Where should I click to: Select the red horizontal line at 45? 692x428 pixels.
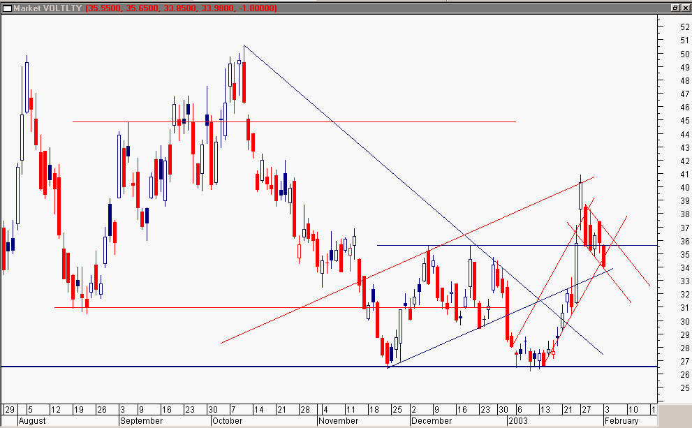point(294,121)
